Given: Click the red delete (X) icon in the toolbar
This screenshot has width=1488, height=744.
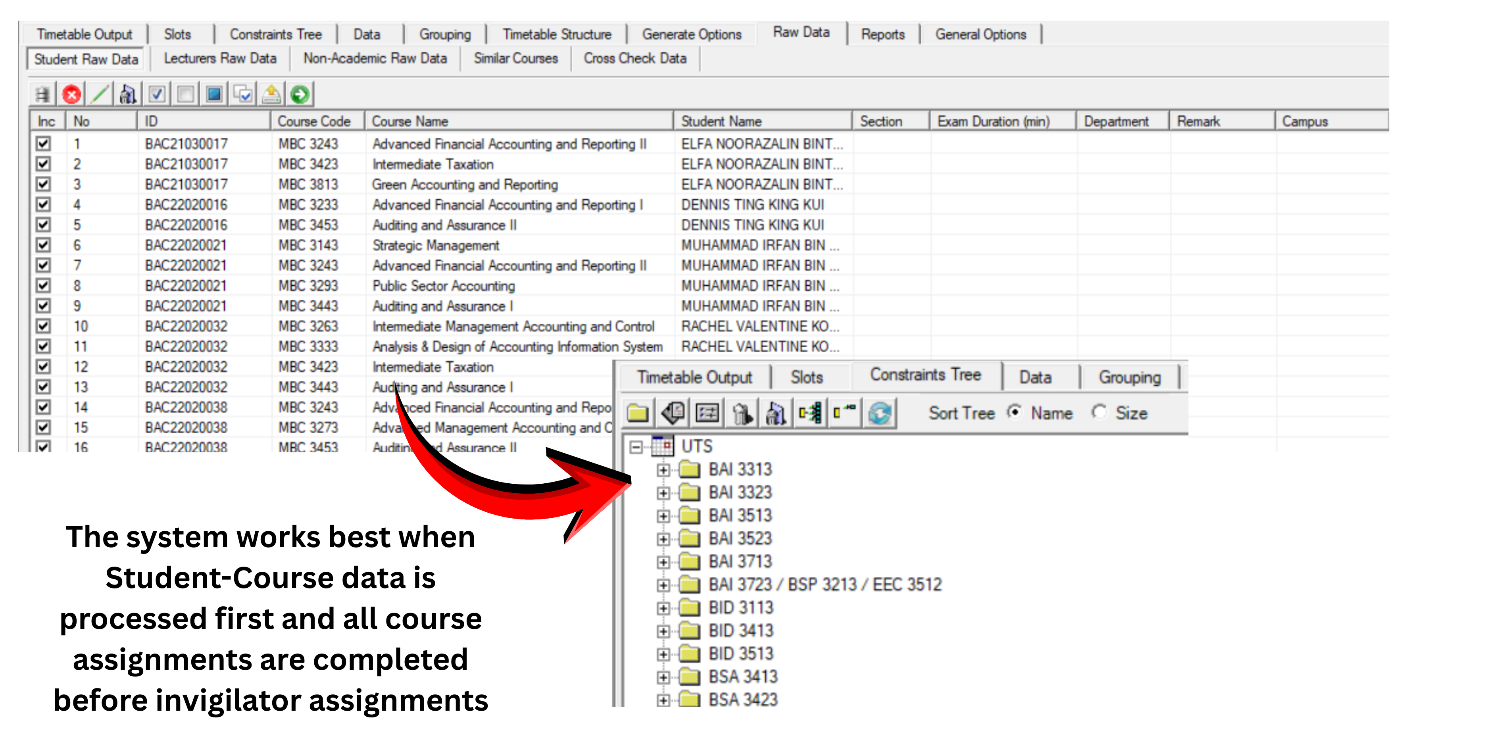Looking at the screenshot, I should (72, 94).
